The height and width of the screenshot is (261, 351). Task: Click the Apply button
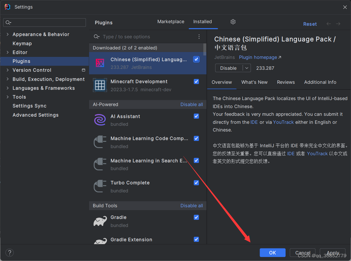pyautogui.click(x=333, y=253)
